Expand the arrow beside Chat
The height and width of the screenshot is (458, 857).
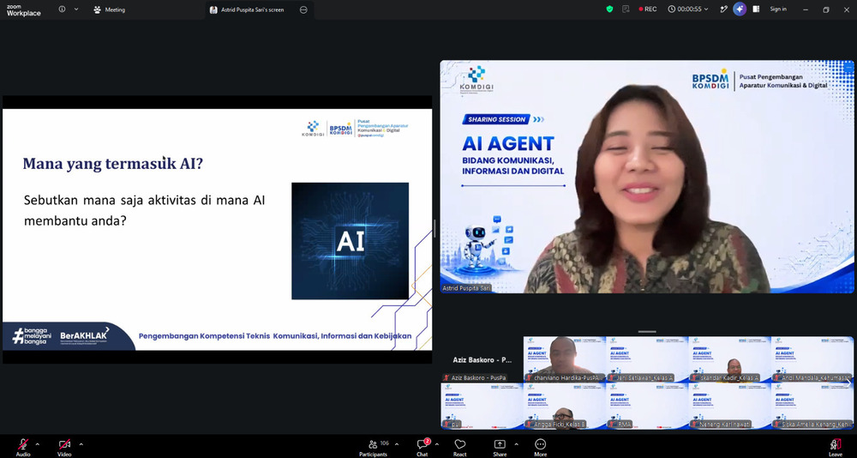[437, 443]
